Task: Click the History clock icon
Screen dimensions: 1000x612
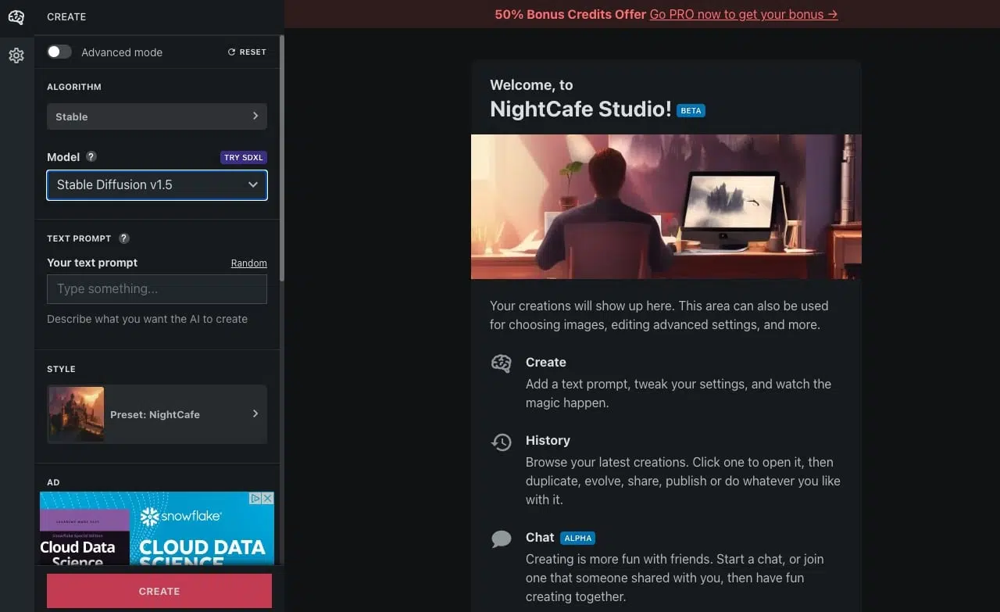Action: pos(501,442)
